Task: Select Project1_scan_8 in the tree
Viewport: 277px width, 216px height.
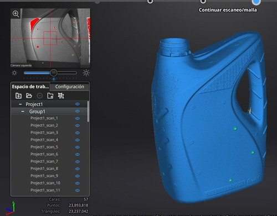Action: tap(44, 168)
